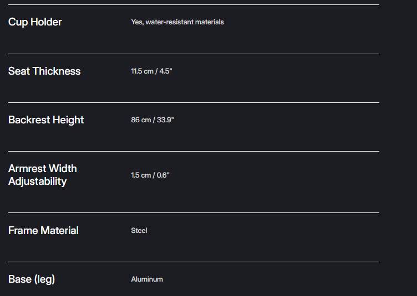Click the divider line above Cup Holder
The width and height of the screenshot is (417, 296).
click(x=194, y=5)
